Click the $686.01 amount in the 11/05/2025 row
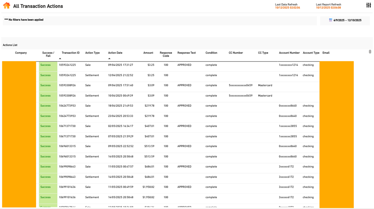Viewport: 374px width, 209px height. coord(149,167)
